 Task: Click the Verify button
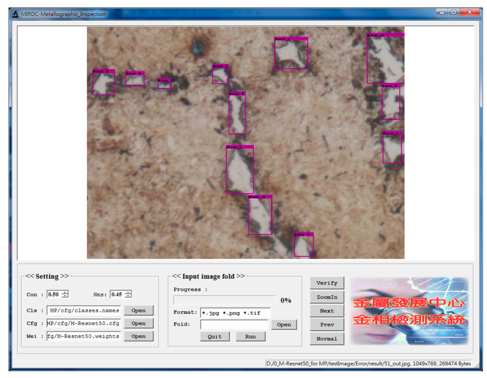[327, 283]
